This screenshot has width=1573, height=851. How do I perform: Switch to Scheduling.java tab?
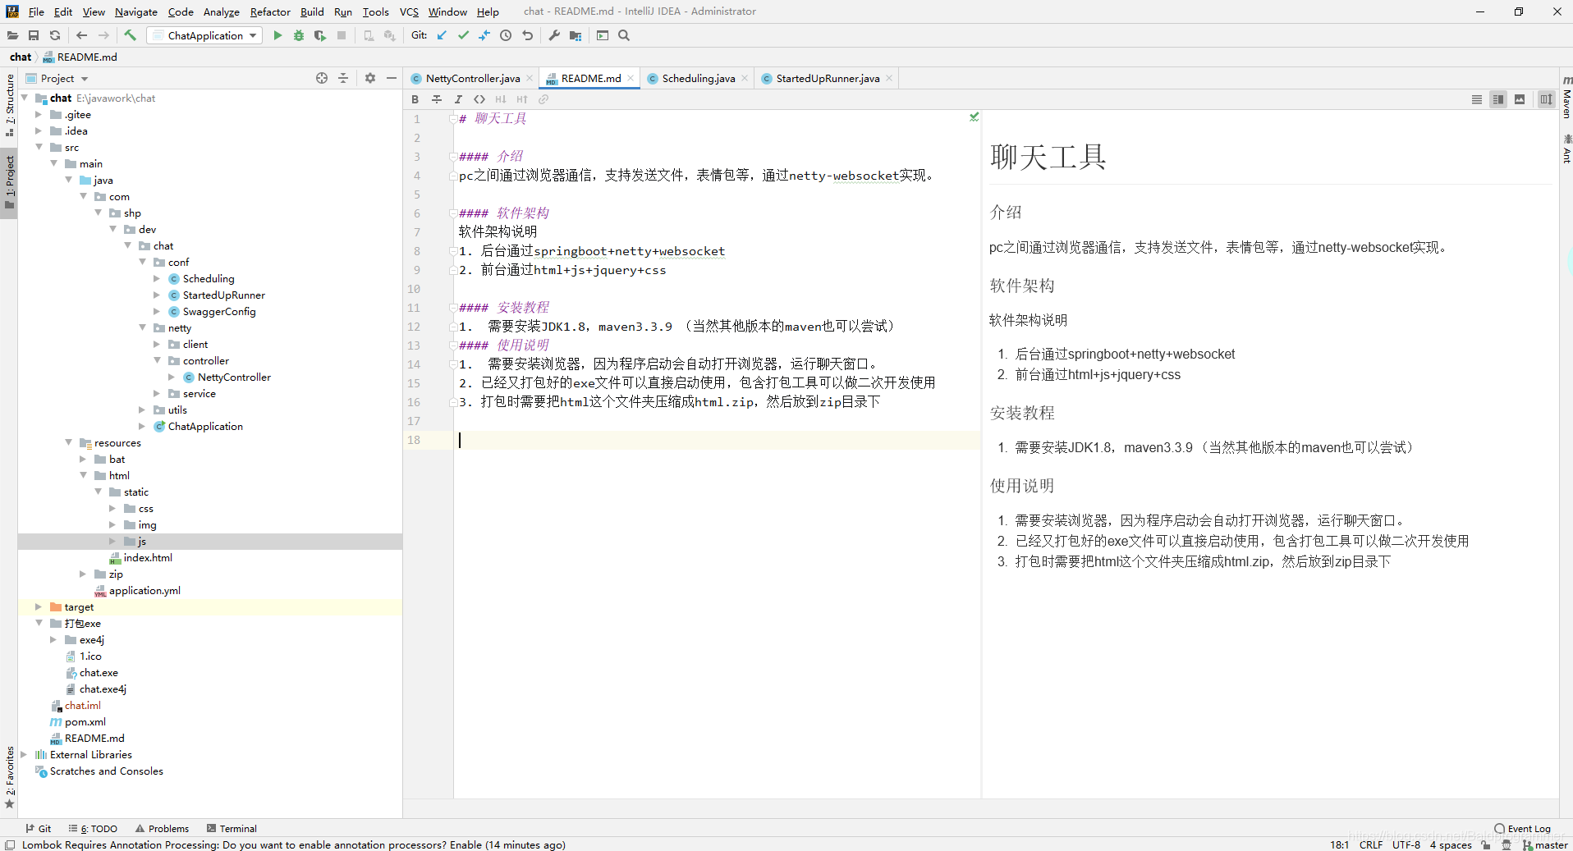pyautogui.click(x=698, y=78)
